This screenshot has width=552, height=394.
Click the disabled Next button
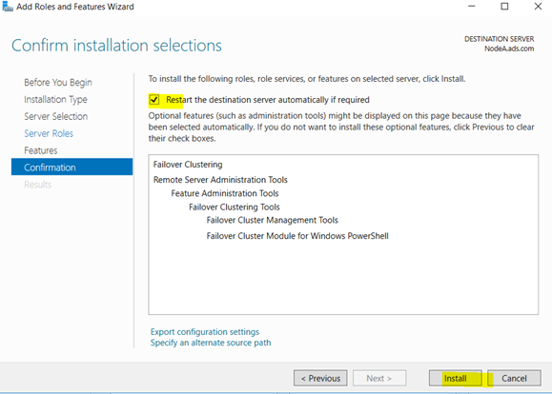tap(379, 378)
